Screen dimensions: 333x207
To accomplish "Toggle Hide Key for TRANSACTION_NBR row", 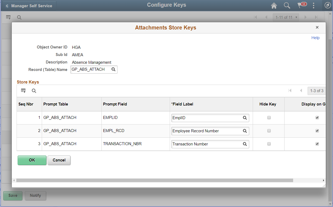I will point(269,144).
